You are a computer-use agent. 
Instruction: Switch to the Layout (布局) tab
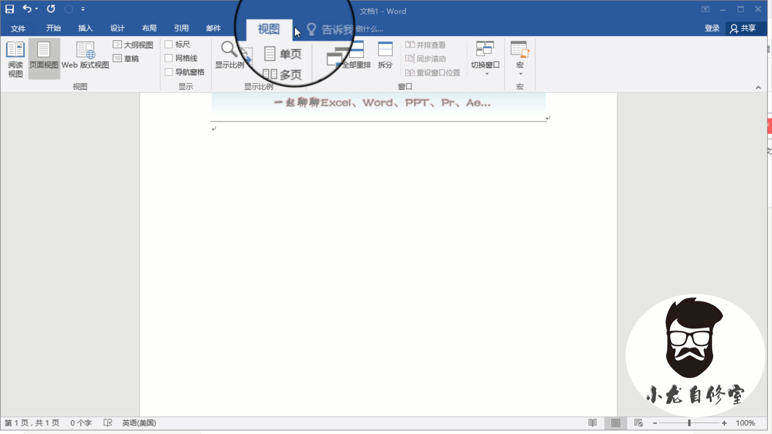(x=149, y=28)
